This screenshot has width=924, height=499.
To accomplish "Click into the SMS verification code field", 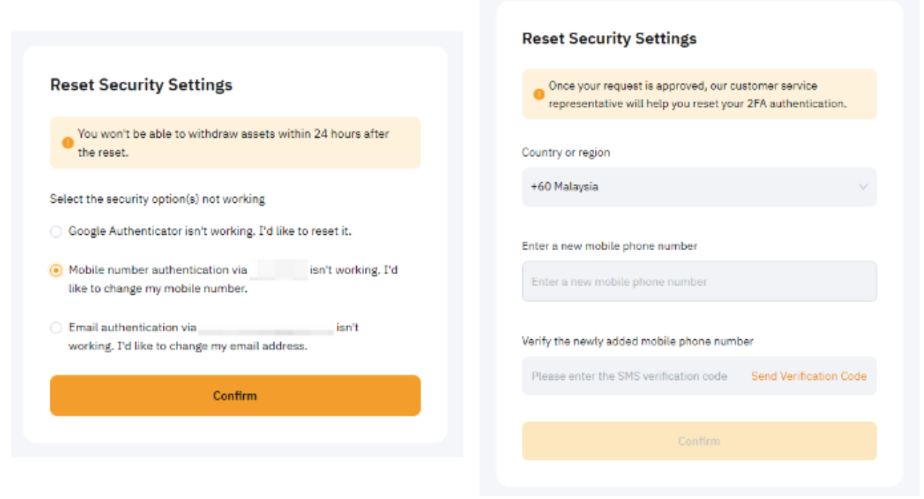I will click(x=629, y=376).
